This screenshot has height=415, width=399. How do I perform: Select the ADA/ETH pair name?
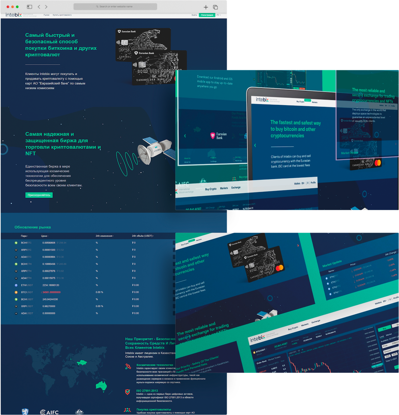26,278
